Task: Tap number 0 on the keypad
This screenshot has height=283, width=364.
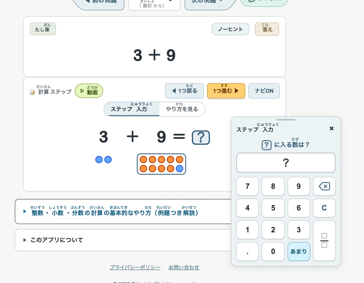Action: [x=273, y=252]
